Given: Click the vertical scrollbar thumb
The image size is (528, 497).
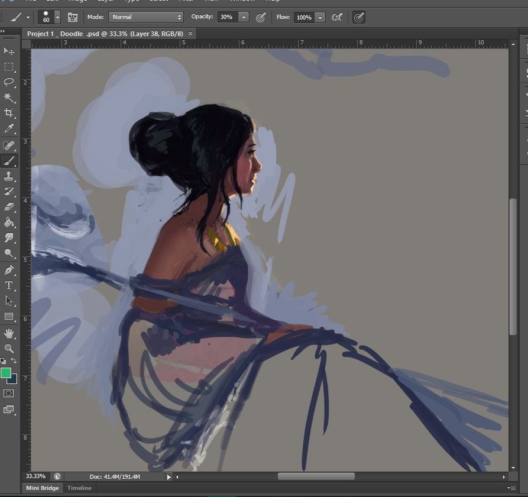Looking at the screenshot, I should (x=513, y=267).
